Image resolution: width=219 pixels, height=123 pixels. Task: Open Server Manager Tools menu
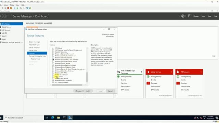tap(203, 16)
